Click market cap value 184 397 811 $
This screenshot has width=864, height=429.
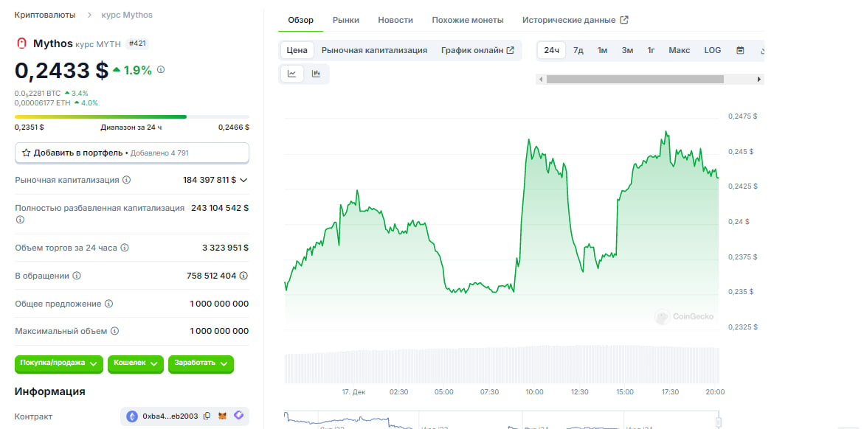point(210,180)
